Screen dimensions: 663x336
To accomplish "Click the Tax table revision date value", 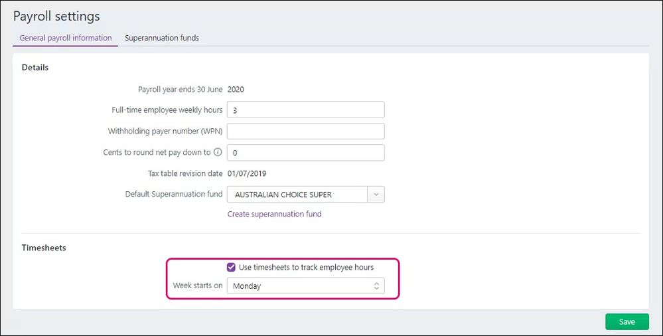I will [x=246, y=173].
